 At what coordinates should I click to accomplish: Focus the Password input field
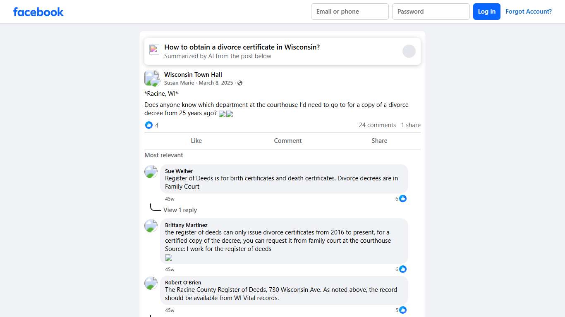coord(431,12)
